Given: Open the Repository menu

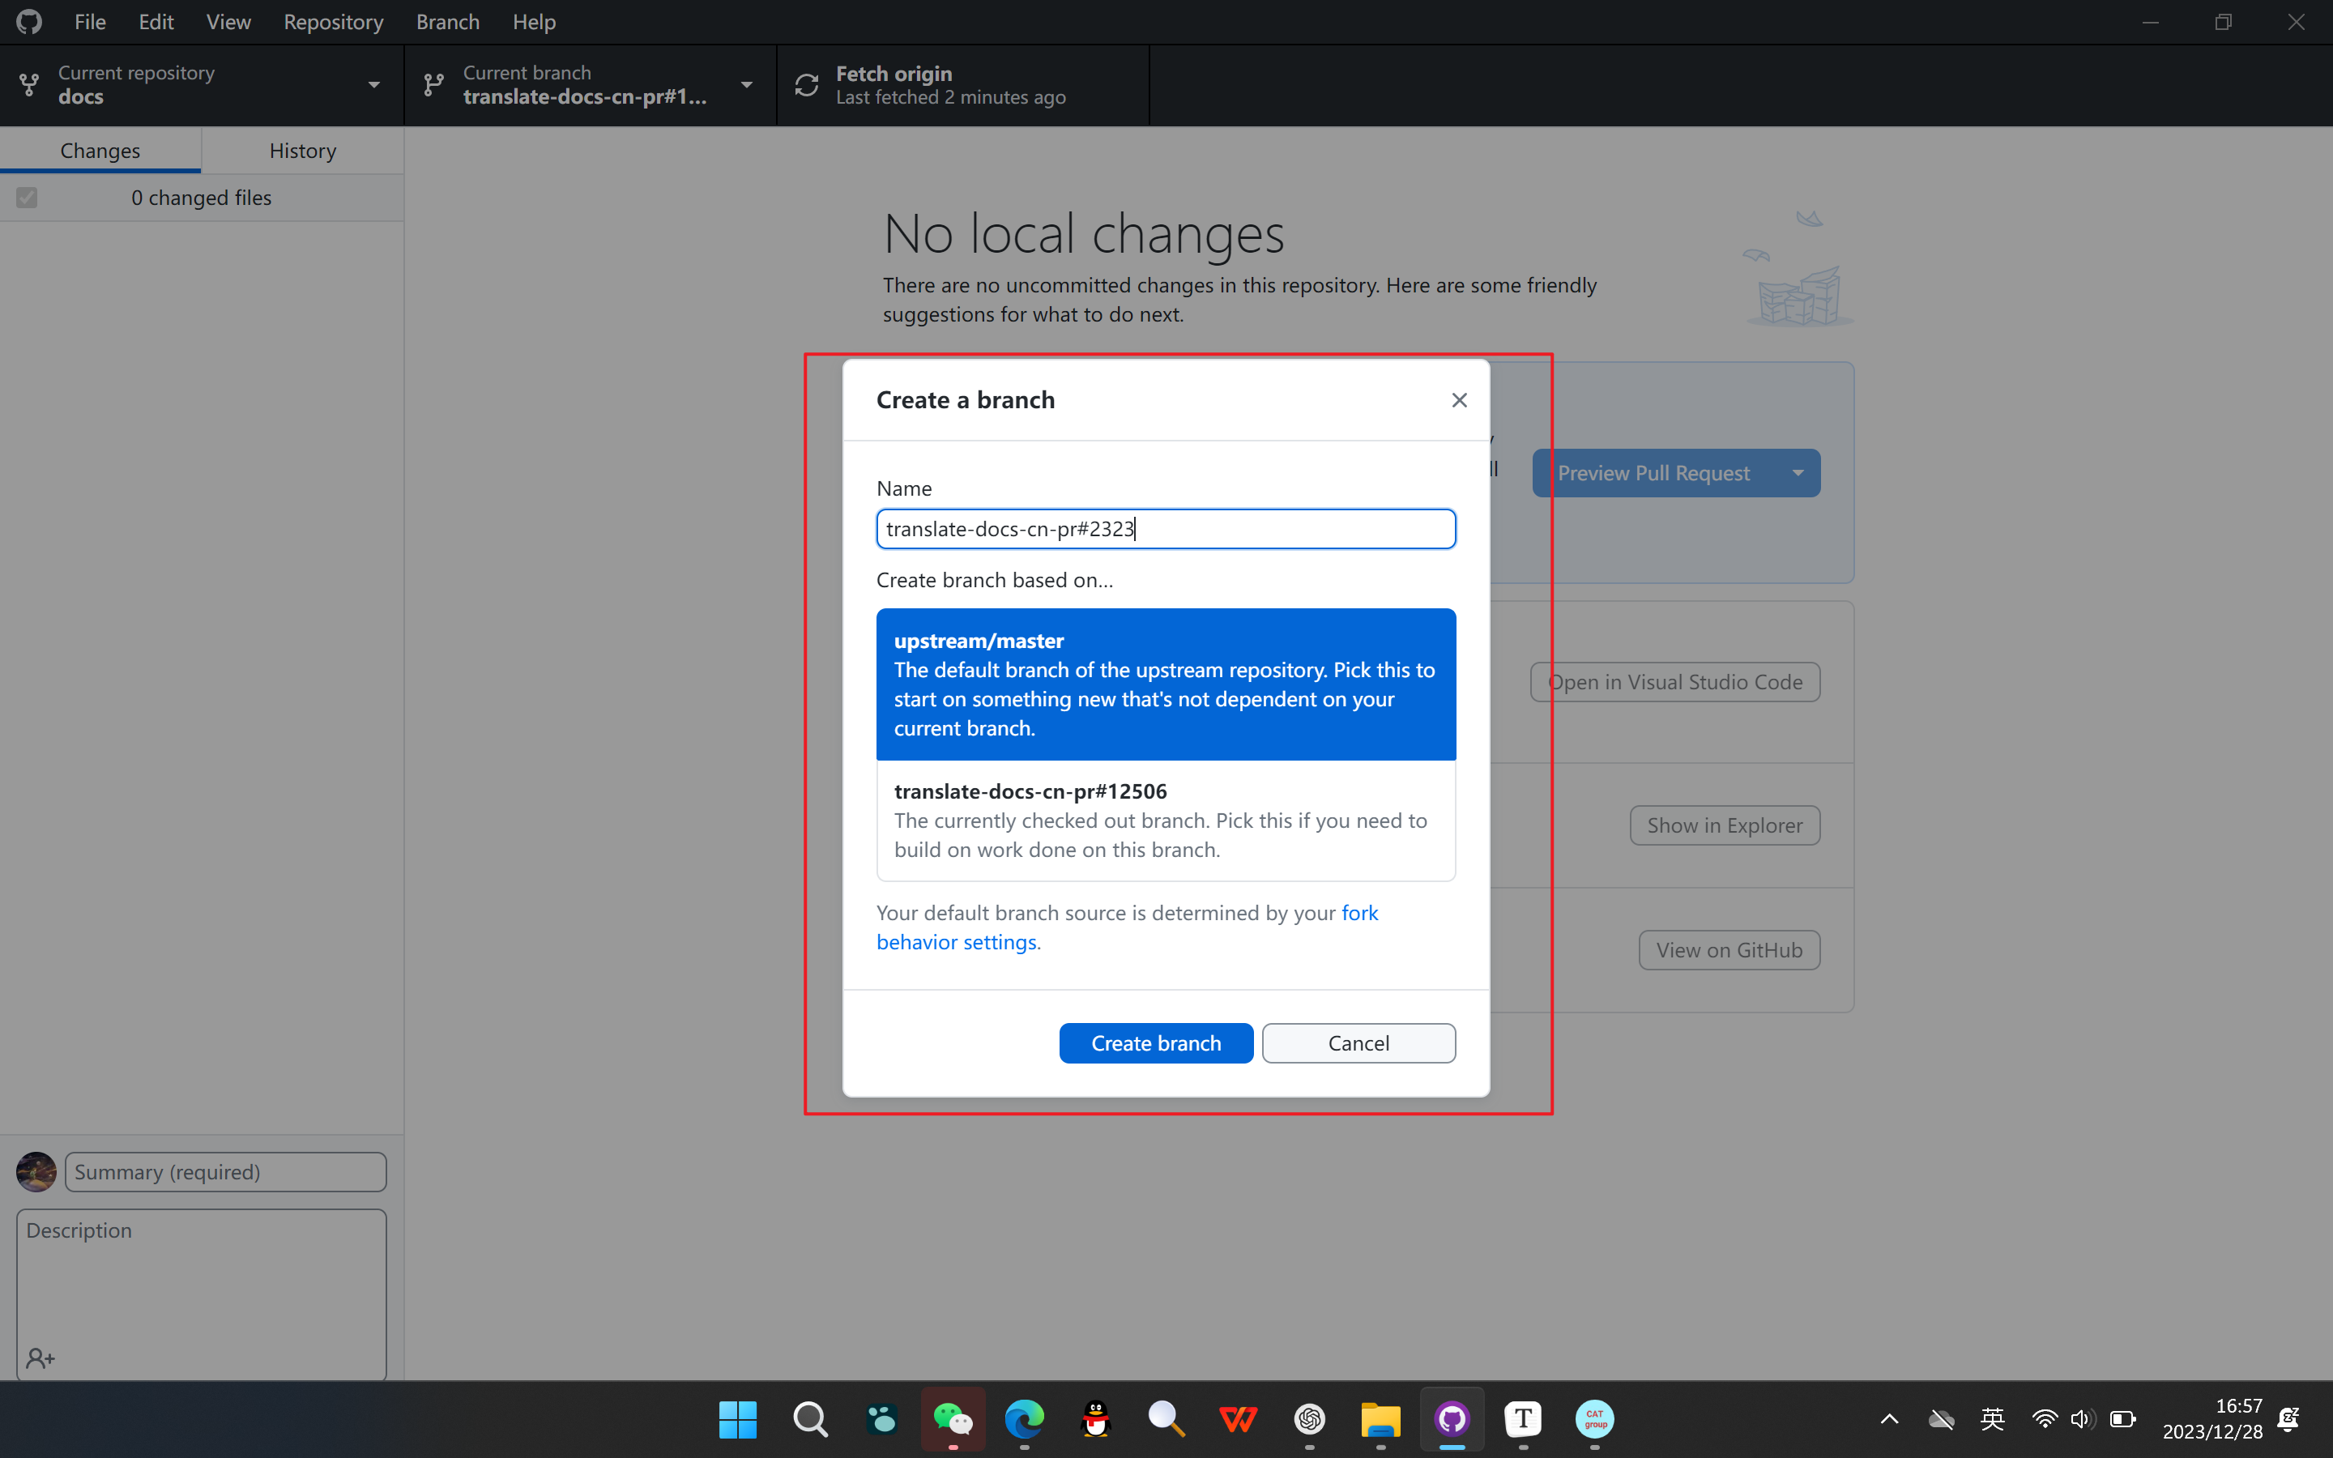Looking at the screenshot, I should point(333,21).
